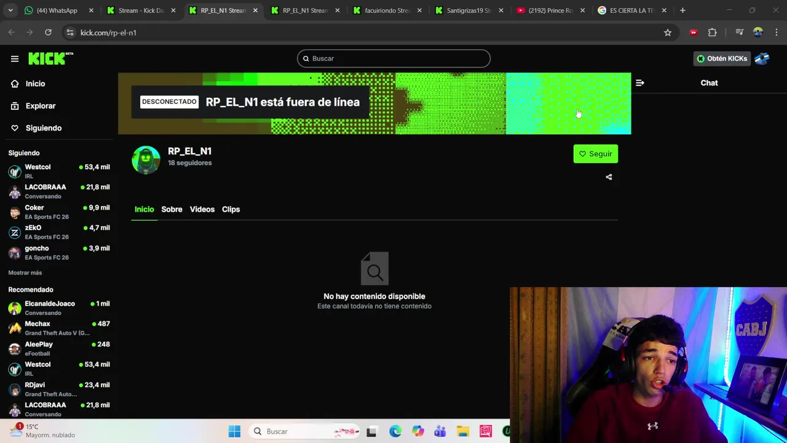This screenshot has width=787, height=443.
Task: Follow the channel with Seguir button
Action: tap(596, 154)
